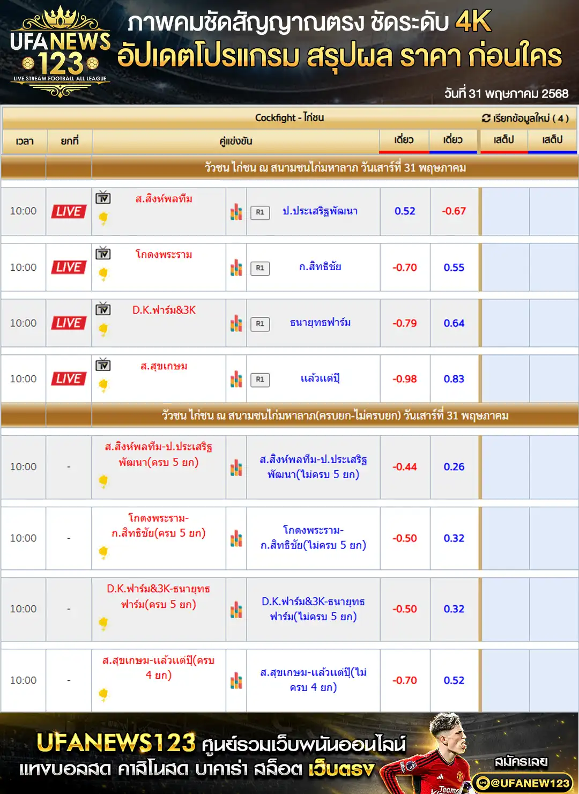The width and height of the screenshot is (579, 794).
Task: Click LIVE badge in D.K.ฟาร์ม&3K row
Action: point(69,323)
